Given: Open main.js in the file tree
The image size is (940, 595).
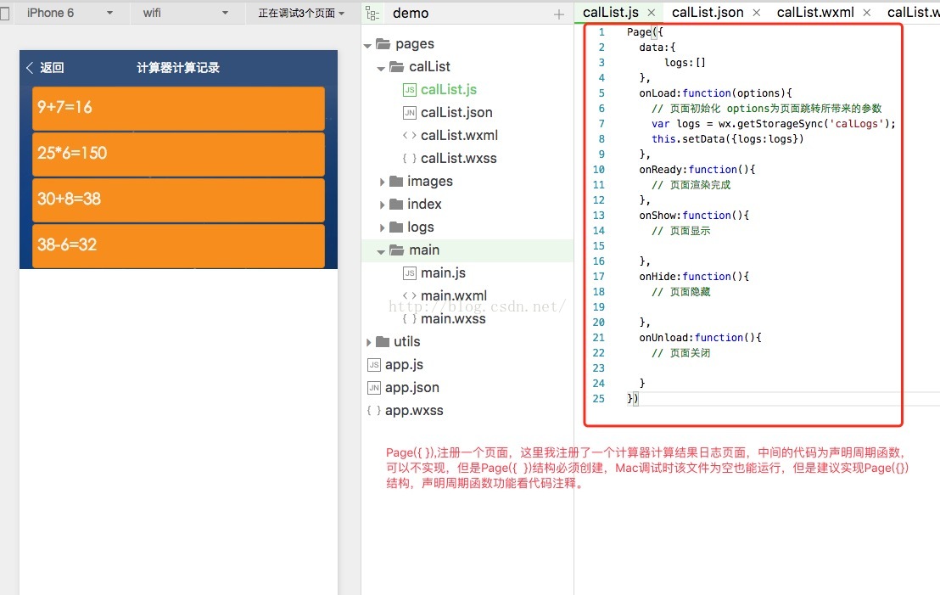Looking at the screenshot, I should point(443,273).
